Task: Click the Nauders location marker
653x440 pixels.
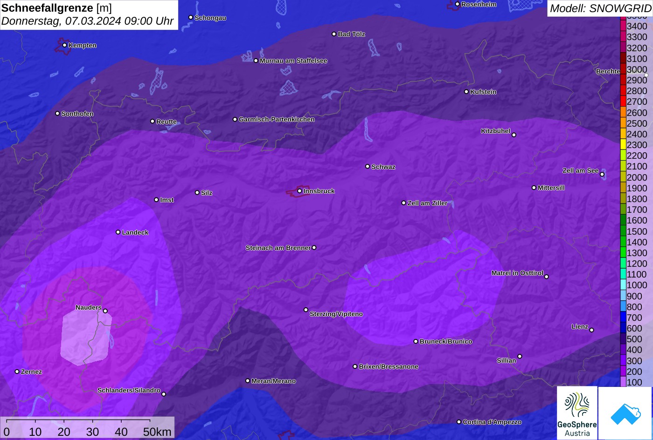Action: [x=105, y=311]
